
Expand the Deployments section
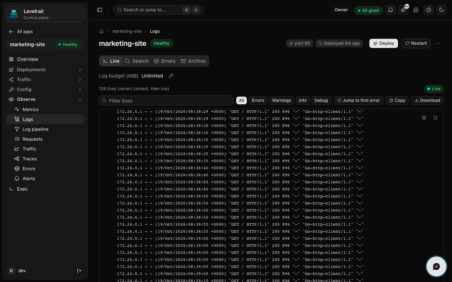[x=45, y=70]
